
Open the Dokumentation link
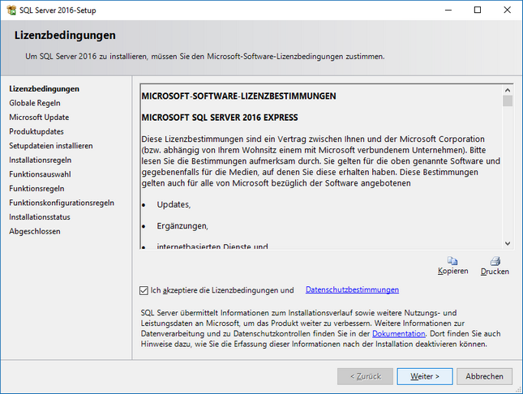(x=399, y=334)
